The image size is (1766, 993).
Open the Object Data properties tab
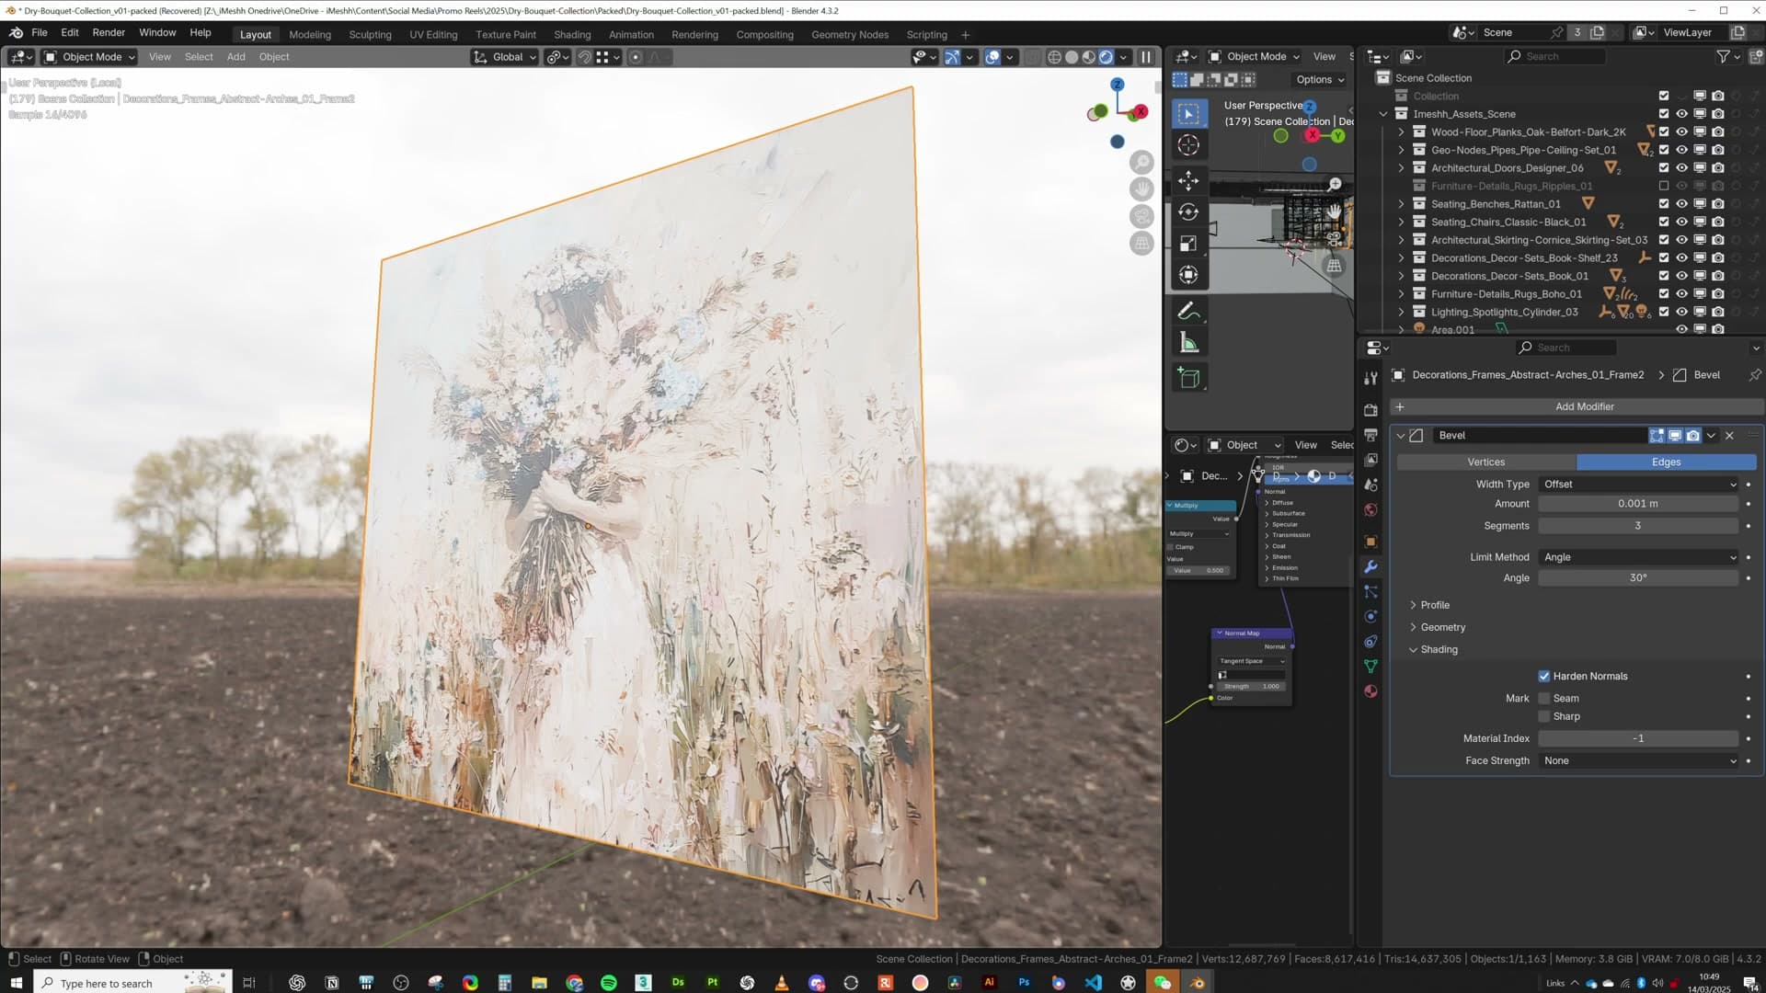click(1370, 667)
